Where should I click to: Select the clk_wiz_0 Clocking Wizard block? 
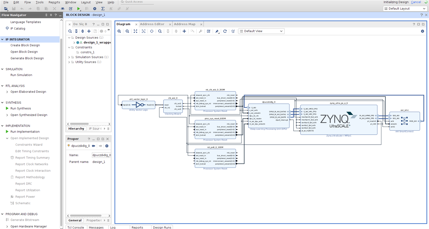(173, 106)
